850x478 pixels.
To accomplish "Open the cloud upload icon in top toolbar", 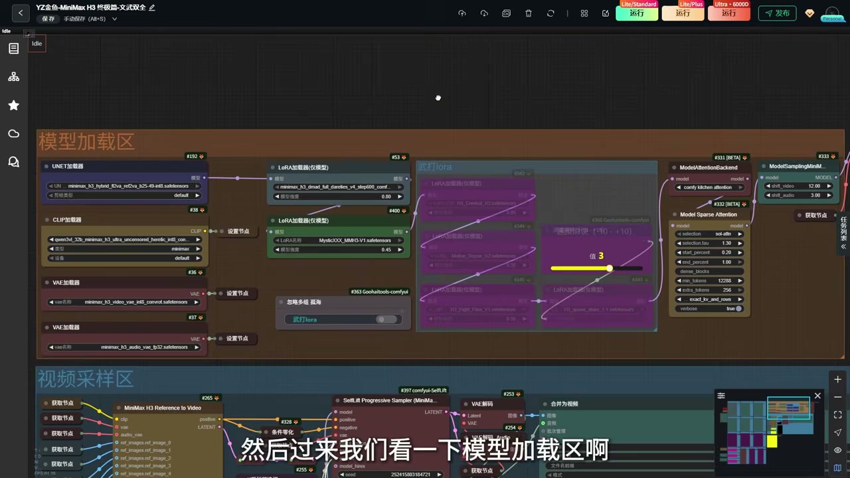I will (x=462, y=13).
